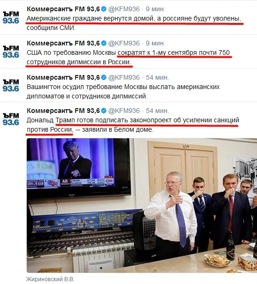
Task: Click the ЪFM 93.6 avatar on Trump sanctions tweet
Action: 11,119
